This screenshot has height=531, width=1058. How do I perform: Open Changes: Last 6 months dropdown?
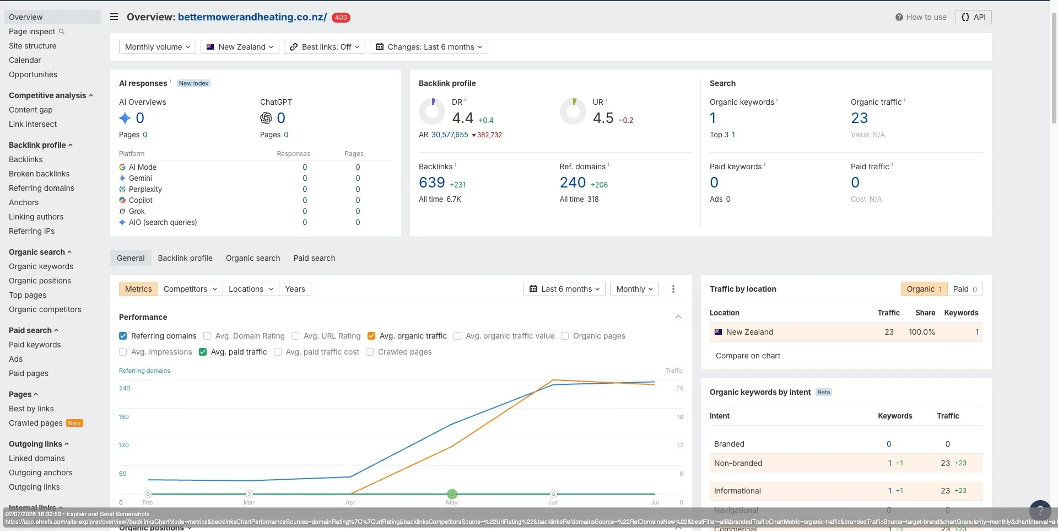429,47
